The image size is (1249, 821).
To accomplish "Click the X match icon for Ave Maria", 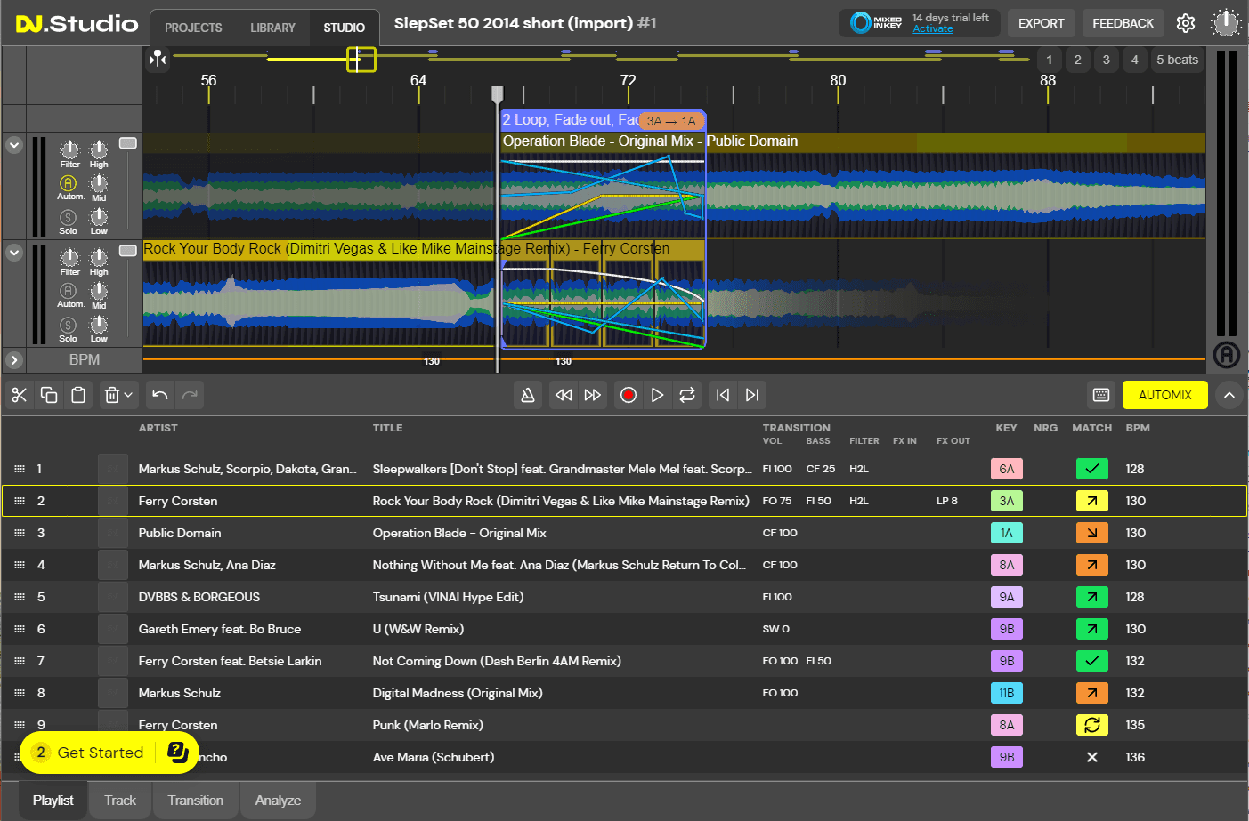I will (1092, 757).
